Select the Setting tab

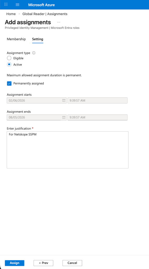pyautogui.click(x=38, y=39)
